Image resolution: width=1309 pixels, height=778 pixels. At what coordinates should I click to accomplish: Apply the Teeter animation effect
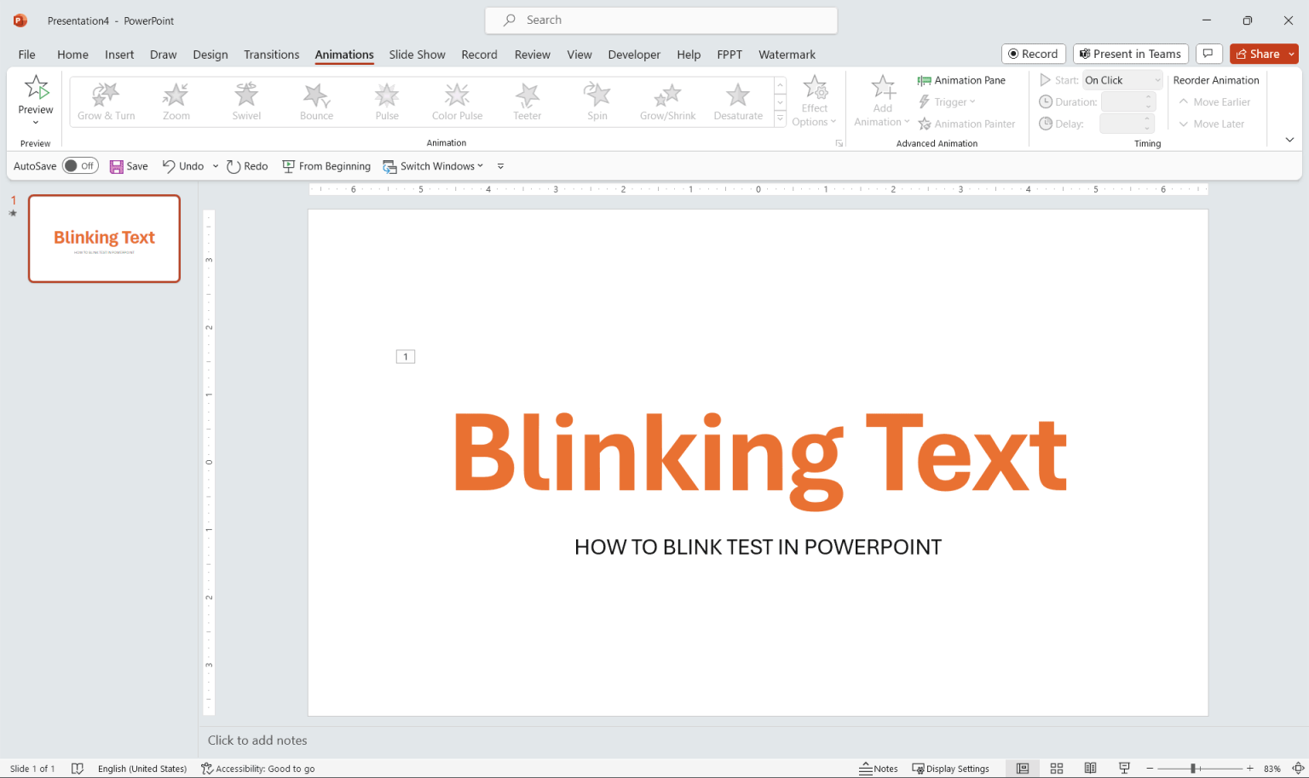(x=527, y=101)
